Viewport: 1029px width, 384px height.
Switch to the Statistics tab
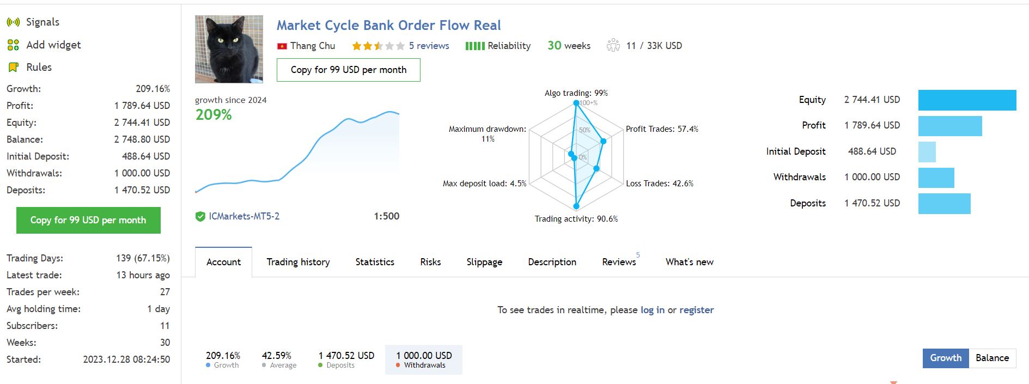pyautogui.click(x=374, y=262)
